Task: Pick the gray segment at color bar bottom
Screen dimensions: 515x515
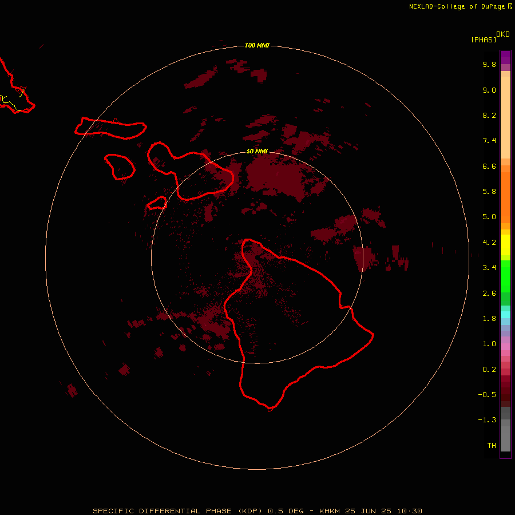Action: click(x=505, y=438)
